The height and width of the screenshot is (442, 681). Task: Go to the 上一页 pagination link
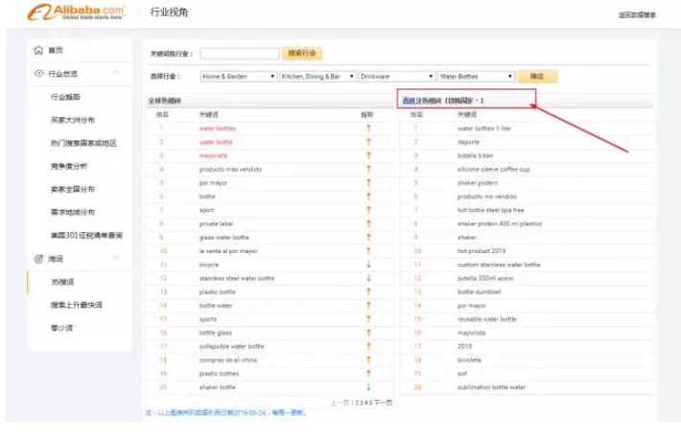point(340,403)
